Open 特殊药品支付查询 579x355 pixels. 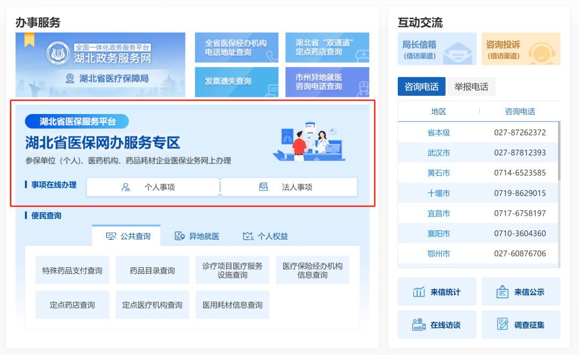pos(72,270)
